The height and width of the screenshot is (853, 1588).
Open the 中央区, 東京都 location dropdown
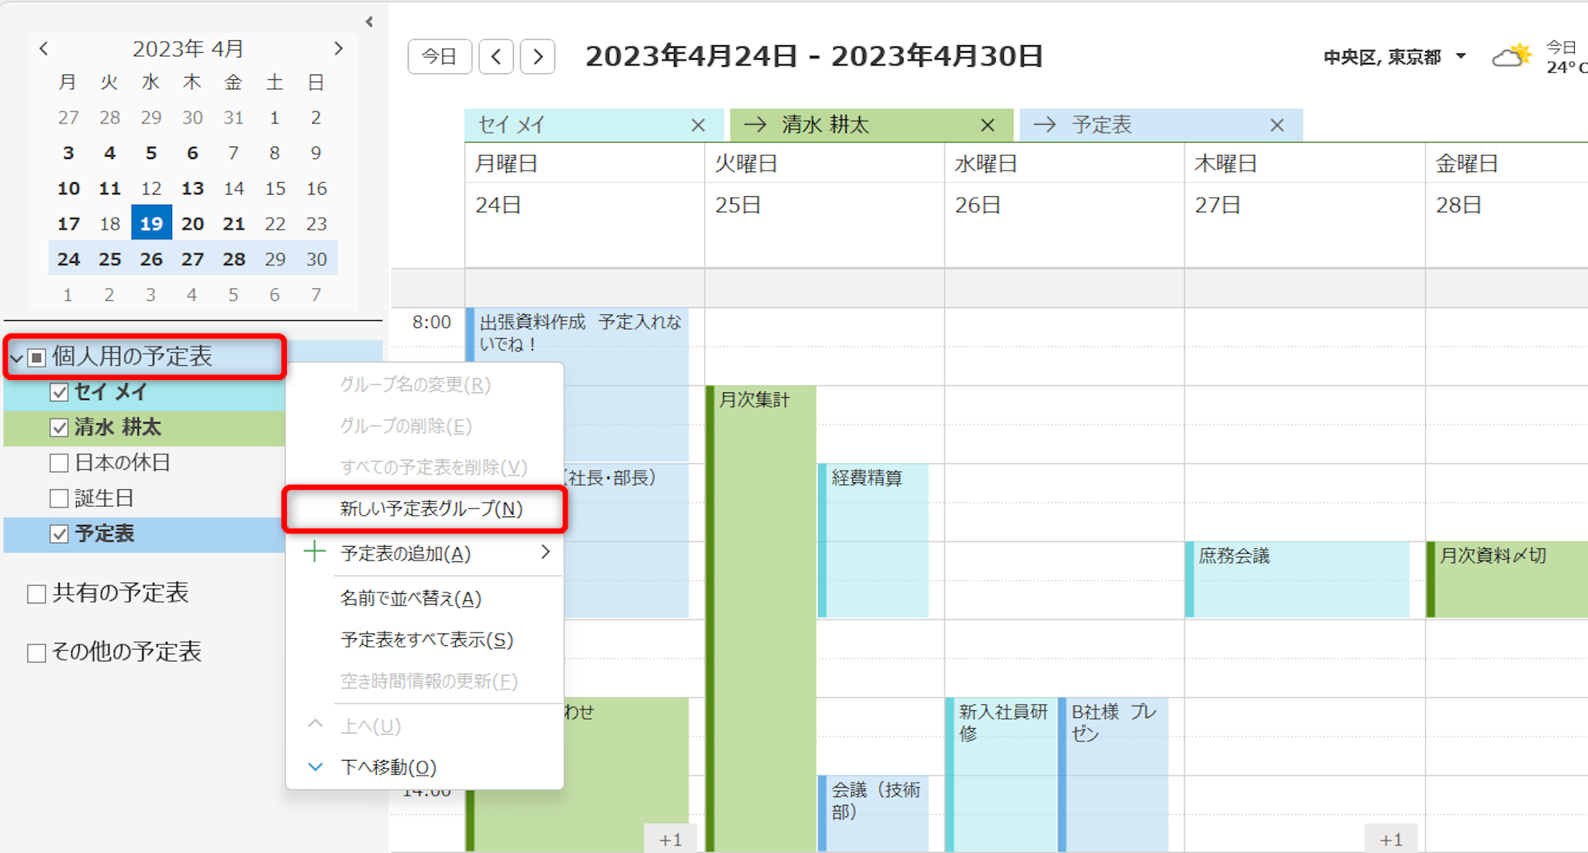[x=1461, y=57]
